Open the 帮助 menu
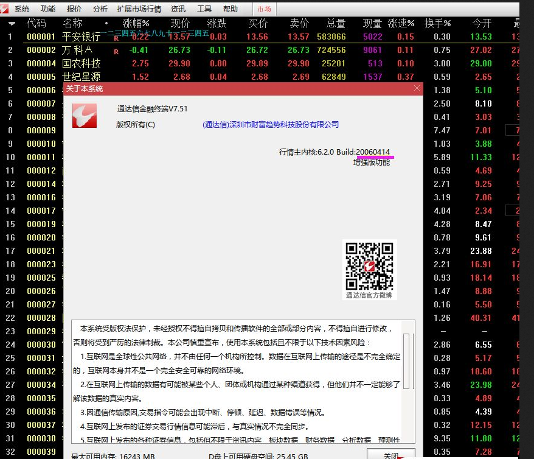 point(231,9)
